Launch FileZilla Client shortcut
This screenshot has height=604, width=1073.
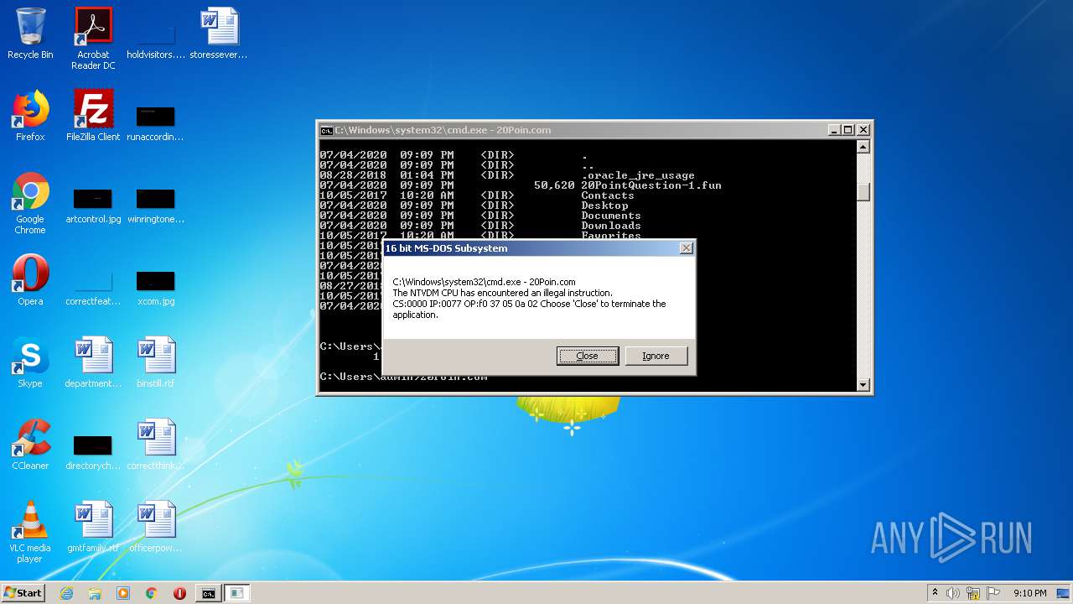point(93,116)
